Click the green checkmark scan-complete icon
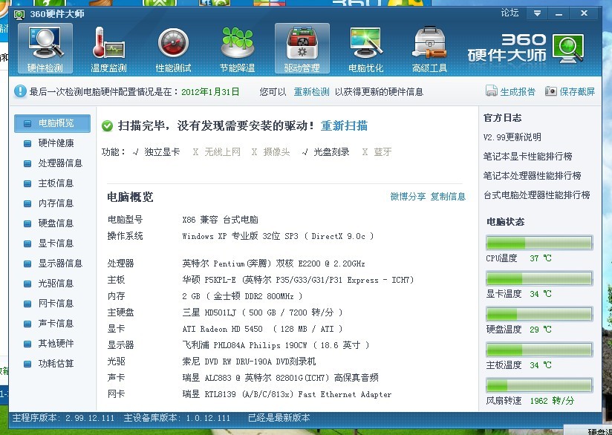This screenshot has width=612, height=435. [107, 126]
